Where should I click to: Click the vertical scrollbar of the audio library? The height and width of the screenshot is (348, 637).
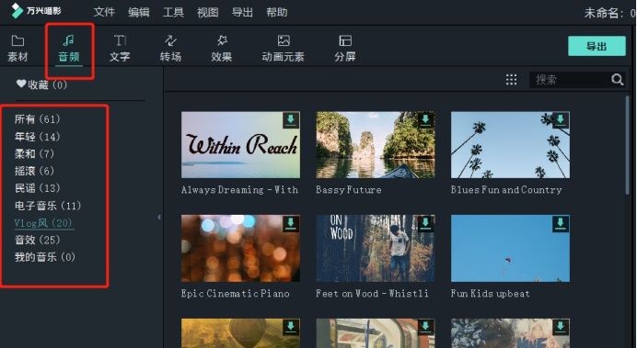[x=627, y=146]
